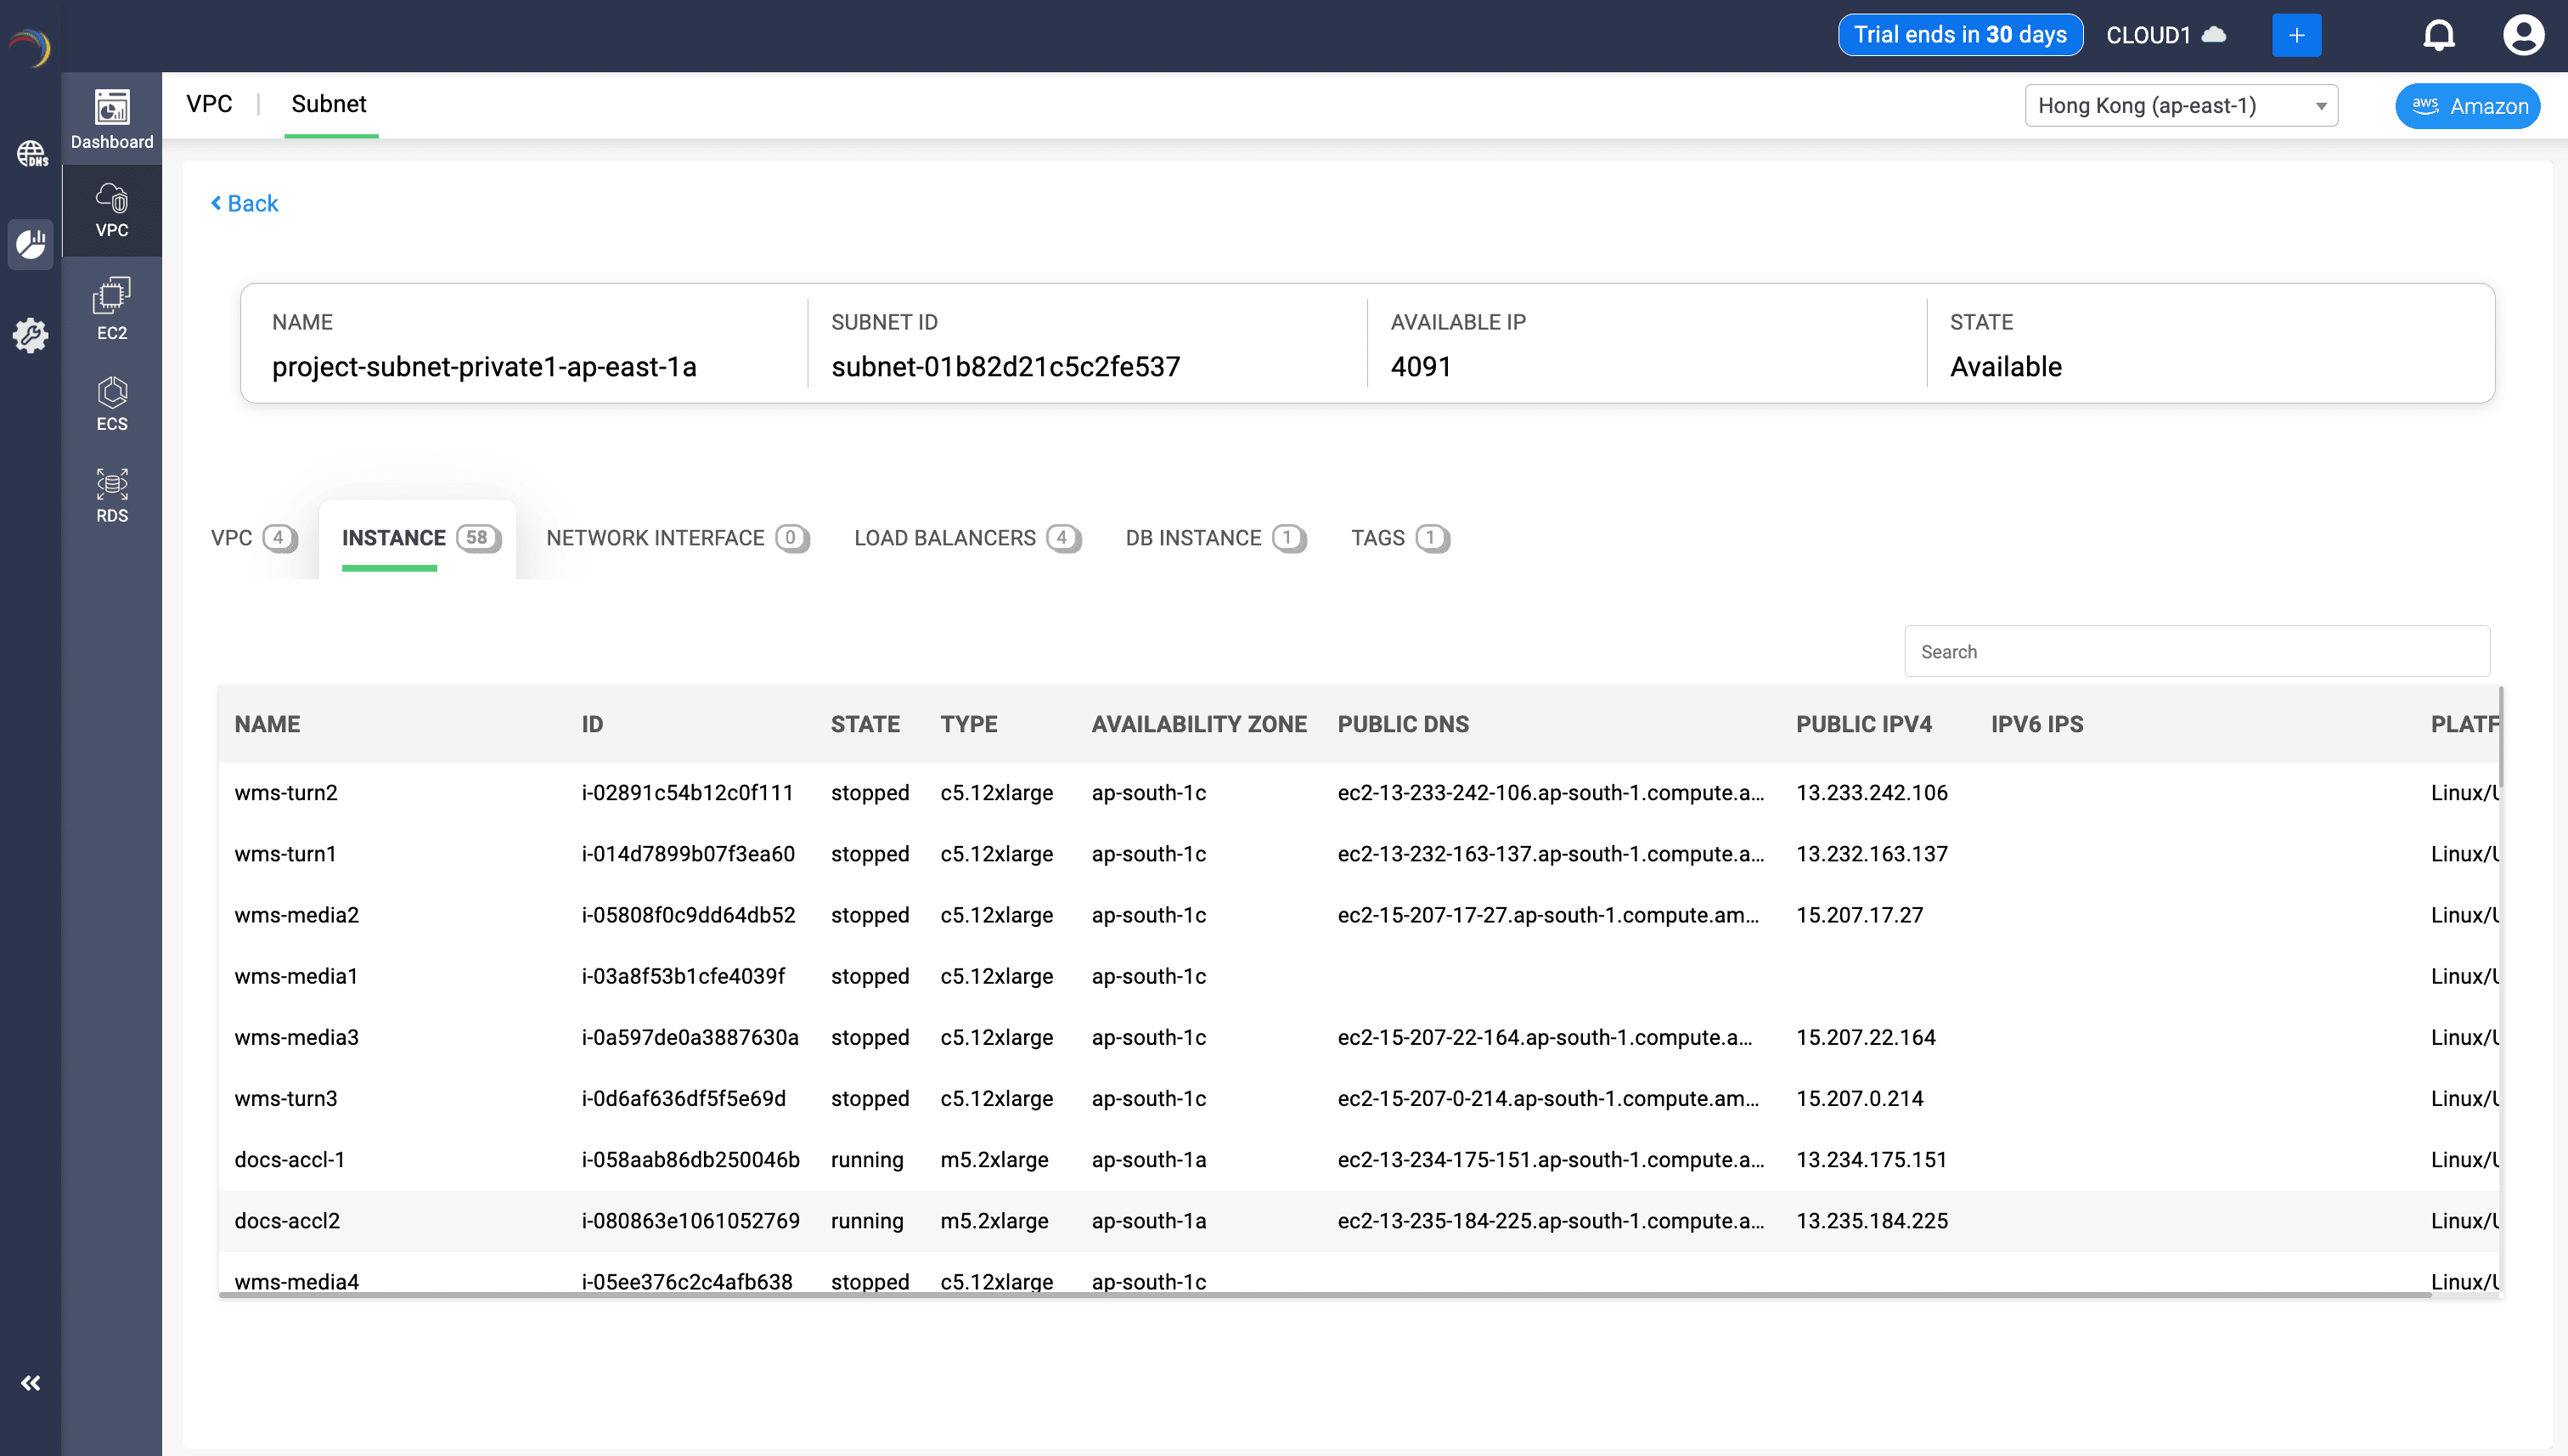This screenshot has height=1456, width=2568.
Task: Select the INSTANCE tab
Action: pos(418,538)
